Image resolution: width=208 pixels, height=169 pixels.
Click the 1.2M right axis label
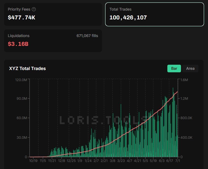click(x=184, y=98)
